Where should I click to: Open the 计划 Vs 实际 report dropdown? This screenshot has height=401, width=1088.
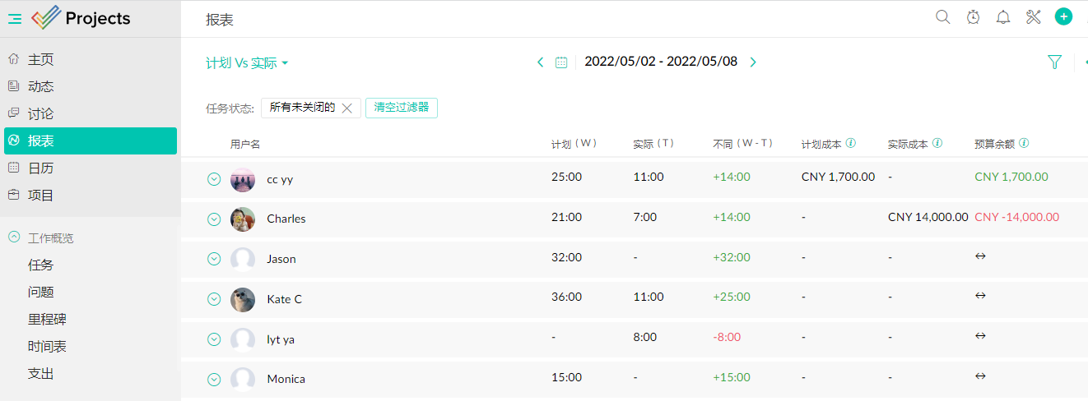tap(247, 62)
